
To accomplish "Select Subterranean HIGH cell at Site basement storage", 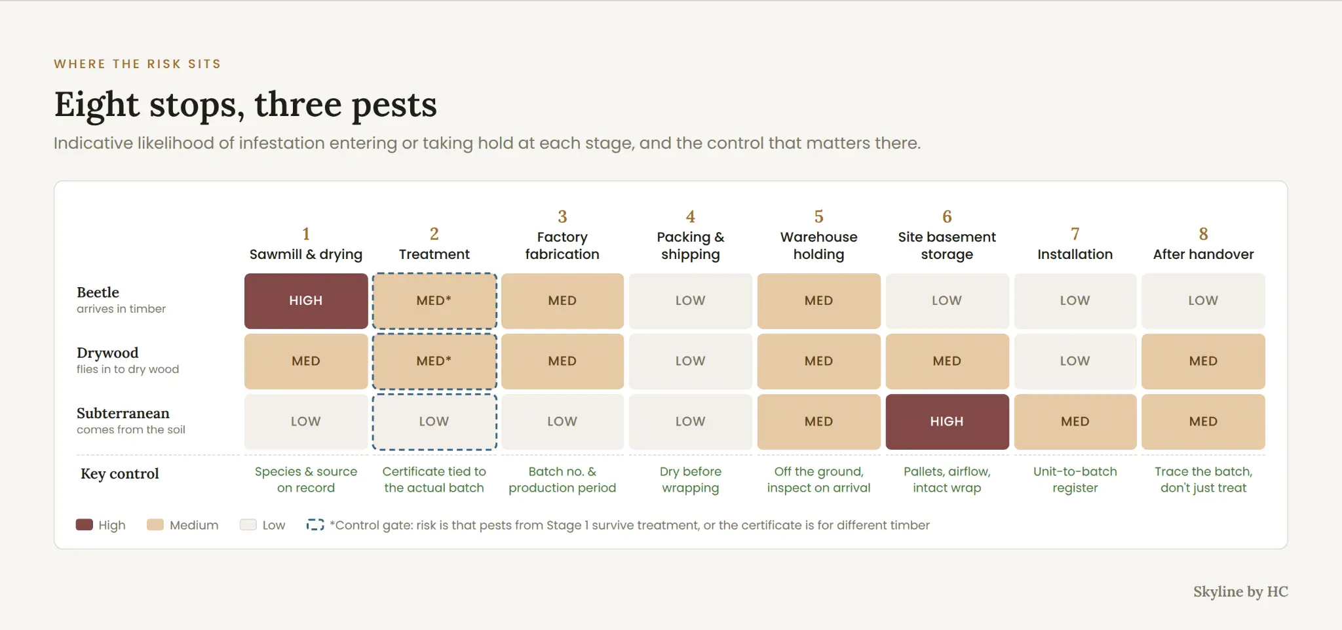I will 947,422.
